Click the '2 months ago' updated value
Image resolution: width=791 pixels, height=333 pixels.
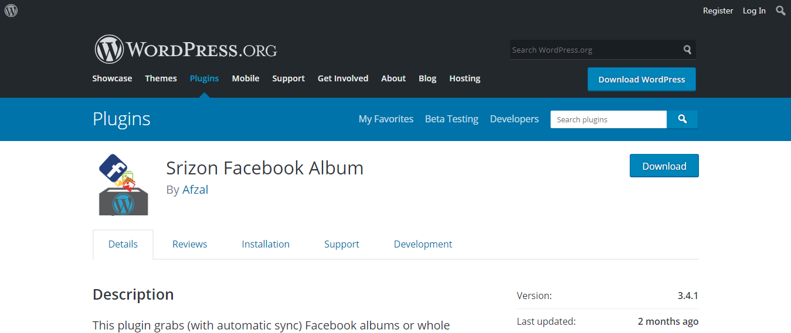click(x=668, y=321)
